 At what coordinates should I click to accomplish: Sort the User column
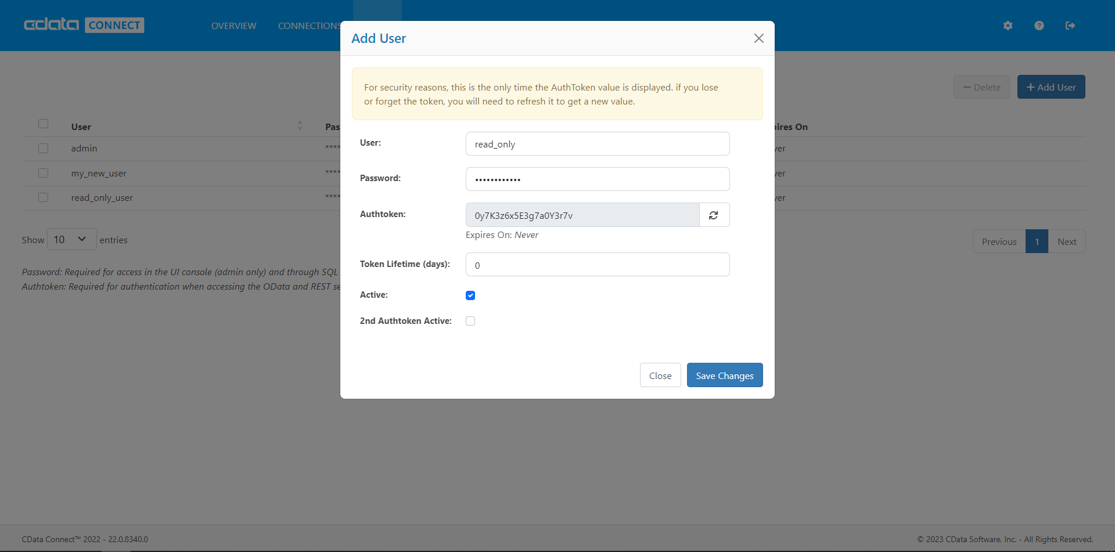300,125
